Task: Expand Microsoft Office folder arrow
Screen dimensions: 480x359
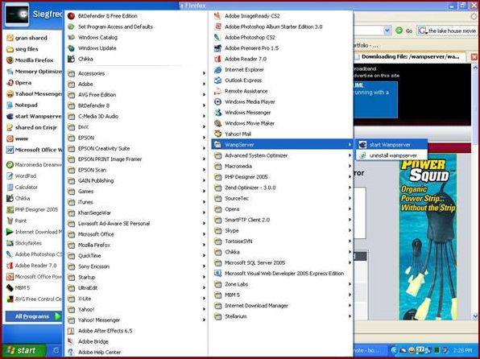Action: [204, 234]
